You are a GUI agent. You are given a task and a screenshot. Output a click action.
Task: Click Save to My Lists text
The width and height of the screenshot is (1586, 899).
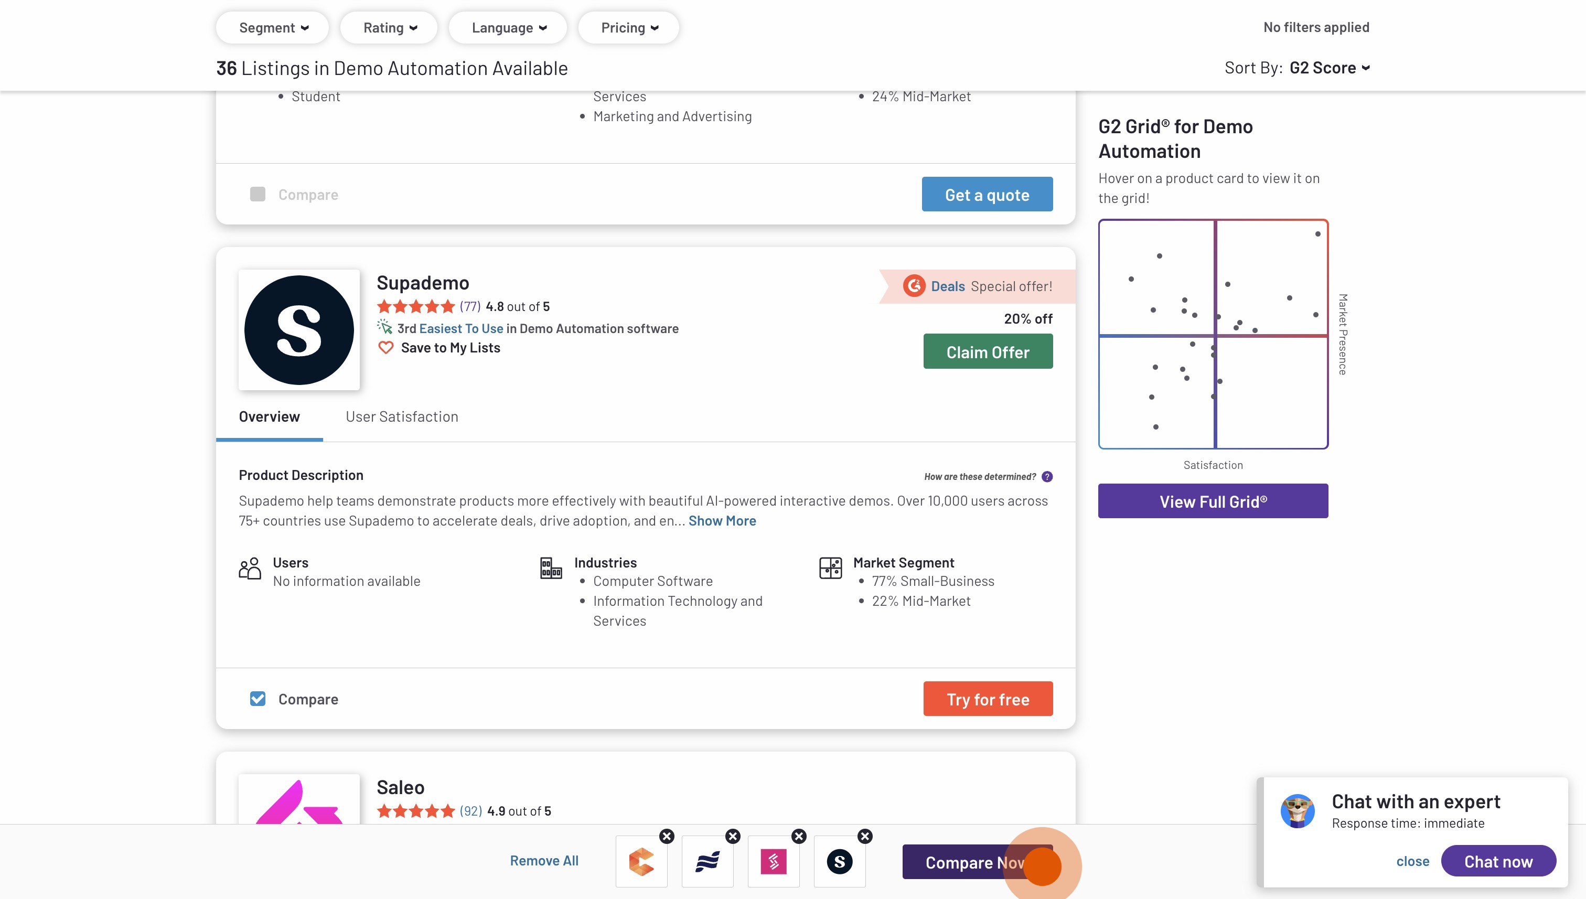[451, 348]
